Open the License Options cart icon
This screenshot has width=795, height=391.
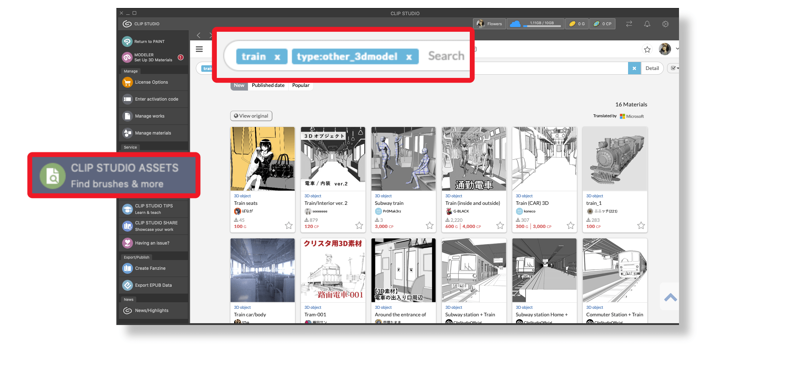point(127,82)
